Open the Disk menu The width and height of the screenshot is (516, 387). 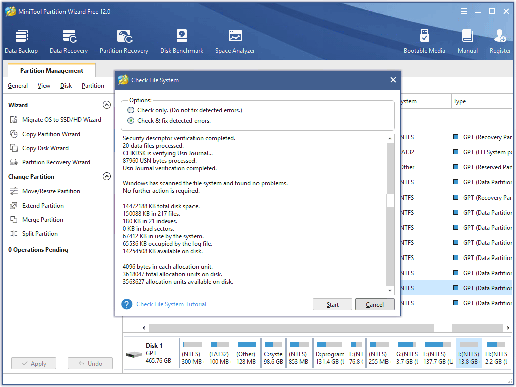tap(66, 86)
